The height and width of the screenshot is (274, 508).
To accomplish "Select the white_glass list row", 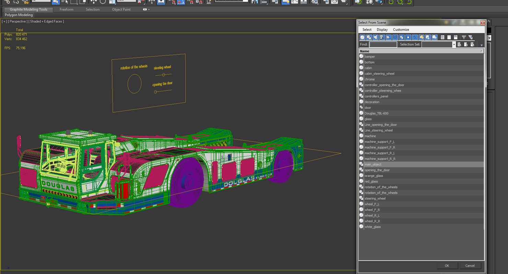I will [421, 227].
